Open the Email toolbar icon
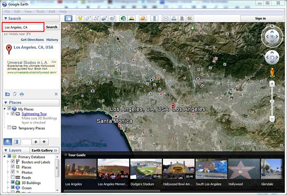287x195 pixels. (x=166, y=19)
